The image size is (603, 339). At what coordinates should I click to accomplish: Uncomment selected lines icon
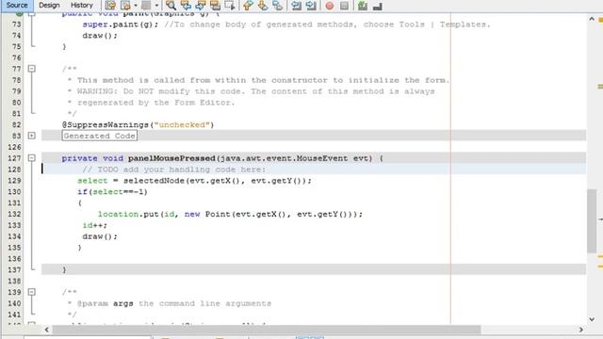tap(377, 6)
